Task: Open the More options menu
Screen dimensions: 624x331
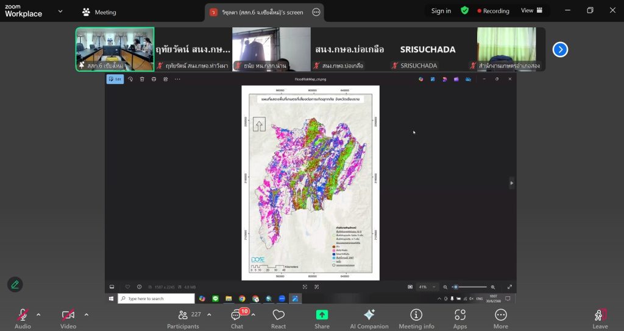Action: (x=501, y=318)
